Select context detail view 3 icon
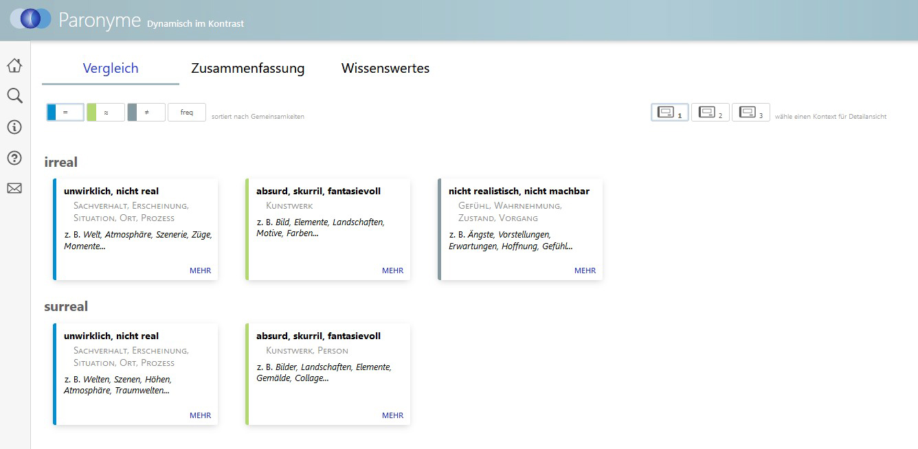 coord(750,113)
